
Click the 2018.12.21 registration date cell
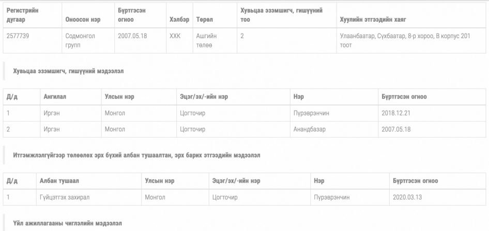396,113
